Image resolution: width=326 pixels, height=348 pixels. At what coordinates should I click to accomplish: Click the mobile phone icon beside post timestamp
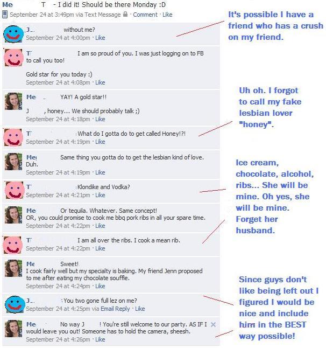click(5, 15)
